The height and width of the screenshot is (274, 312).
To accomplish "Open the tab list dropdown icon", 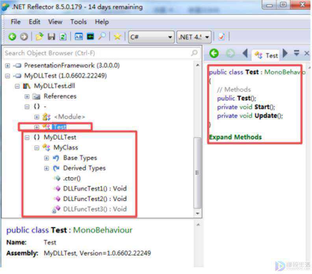I will 297,53.
